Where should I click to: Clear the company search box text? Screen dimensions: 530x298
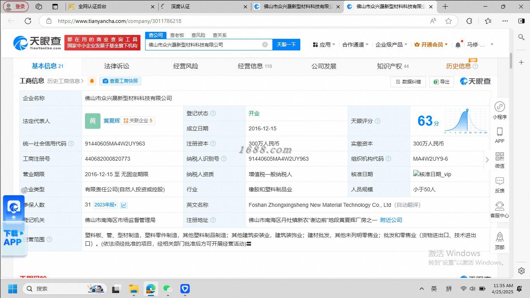tap(265, 45)
